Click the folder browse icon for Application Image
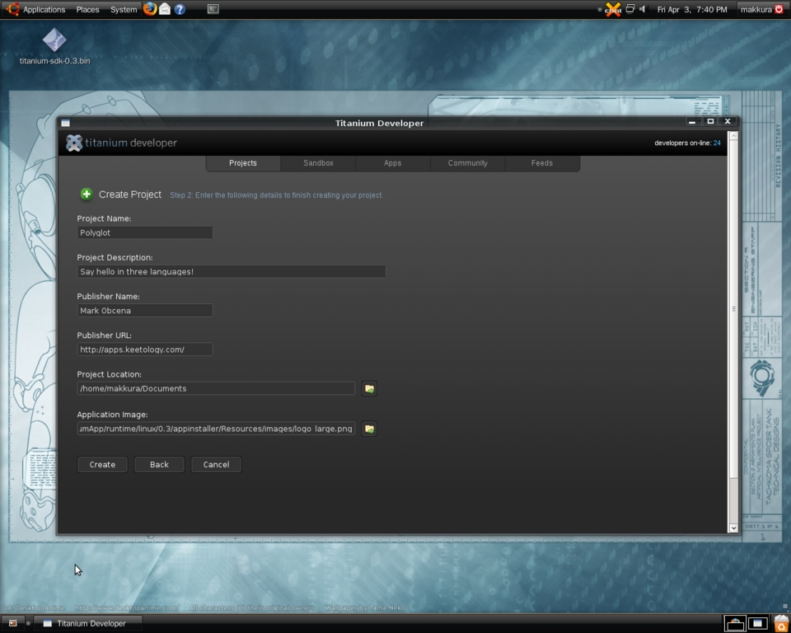 pos(369,429)
